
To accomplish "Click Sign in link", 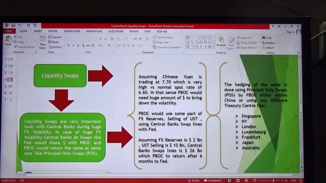I will (x=290, y=32).
